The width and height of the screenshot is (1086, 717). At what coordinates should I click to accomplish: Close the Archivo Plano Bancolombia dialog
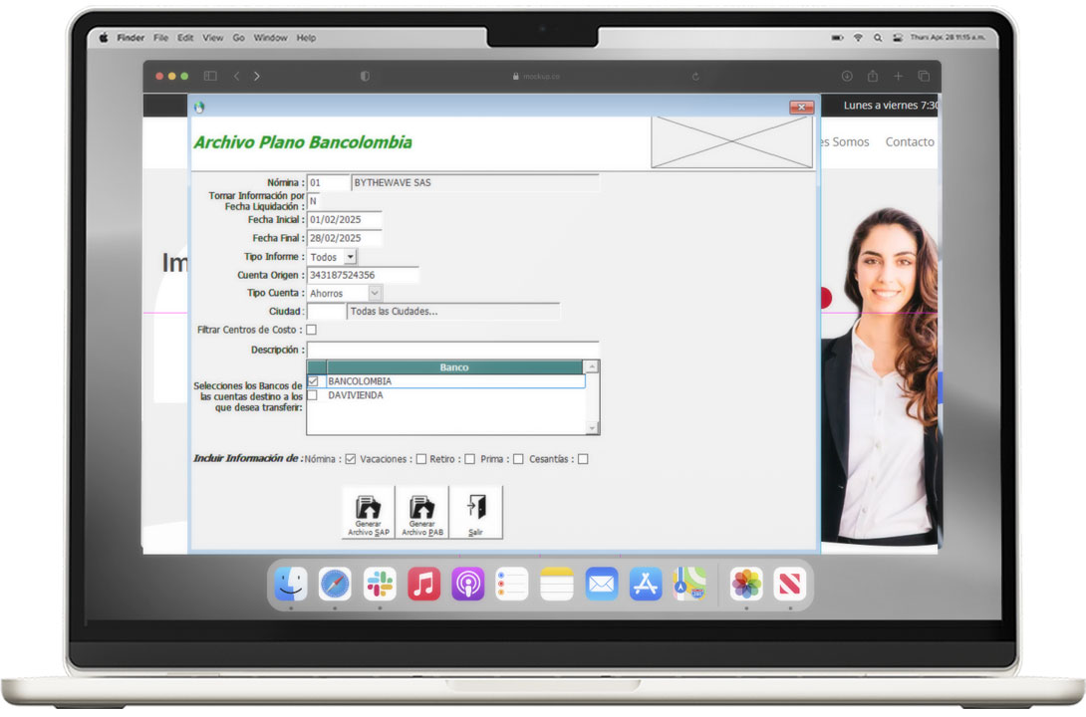tap(801, 107)
